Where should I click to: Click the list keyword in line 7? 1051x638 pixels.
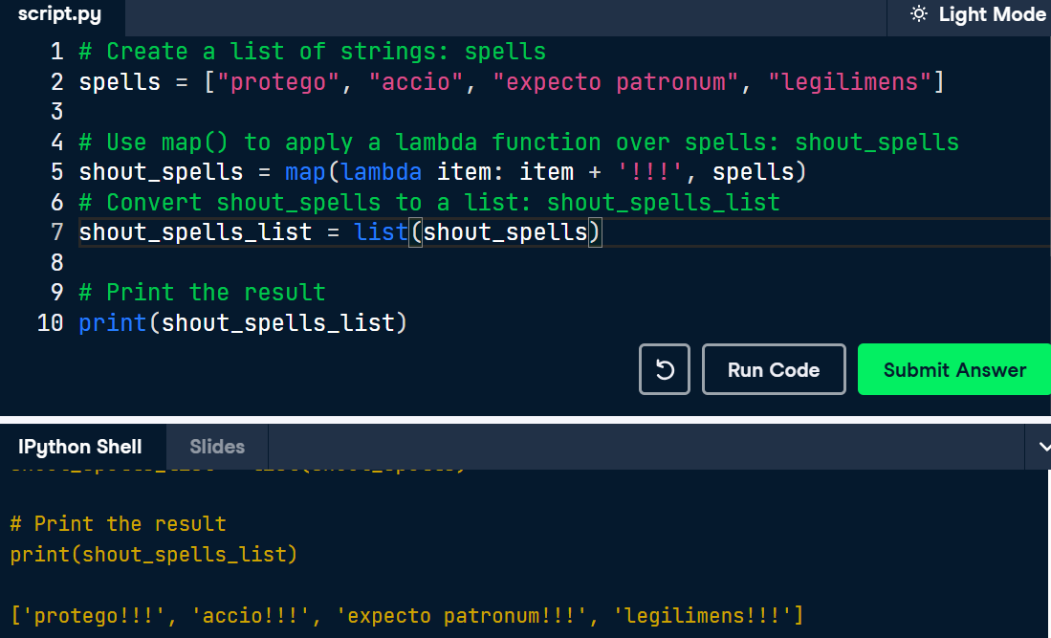click(382, 232)
